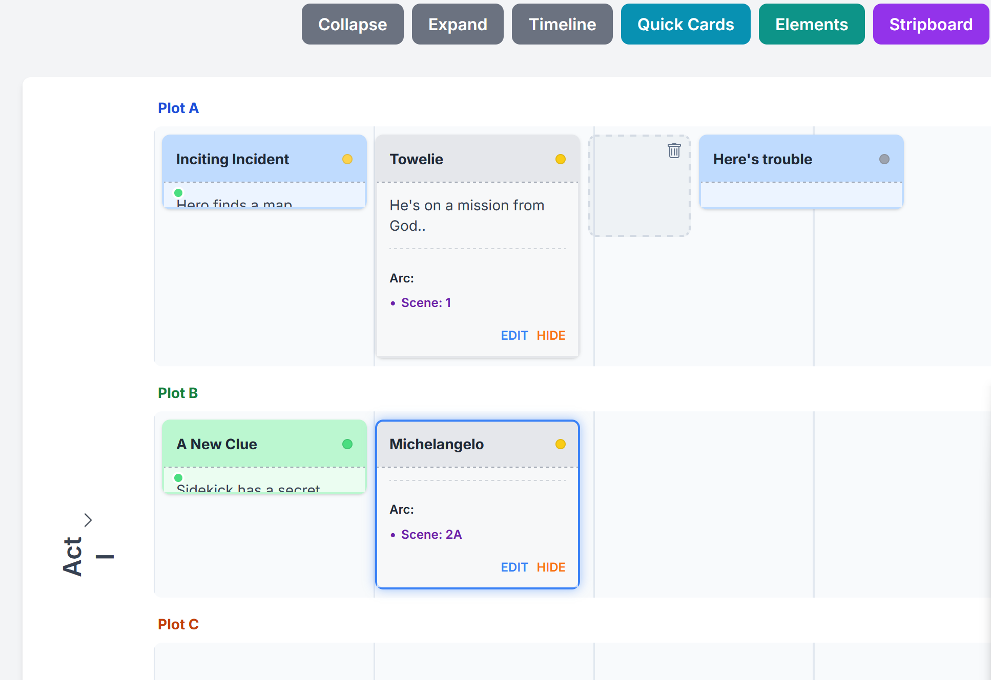991x680 pixels.
Task: Select the Here's trouble card title
Action: click(762, 159)
